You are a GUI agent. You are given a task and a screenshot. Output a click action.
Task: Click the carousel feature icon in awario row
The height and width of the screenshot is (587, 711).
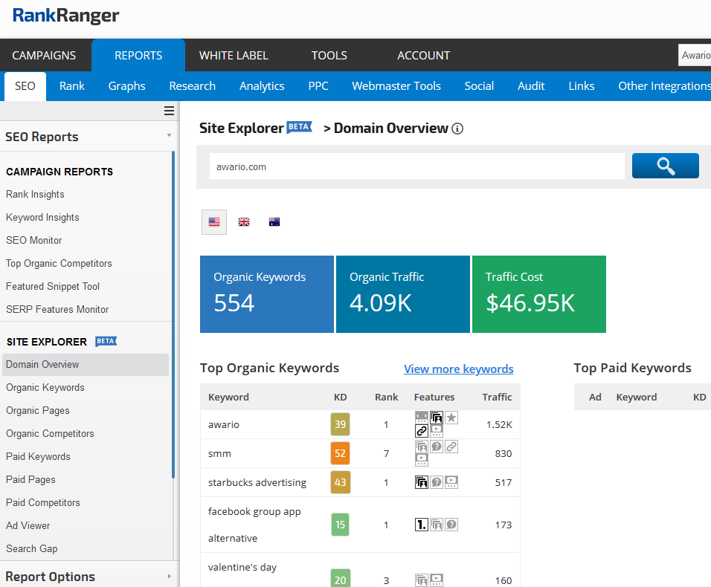click(x=422, y=417)
